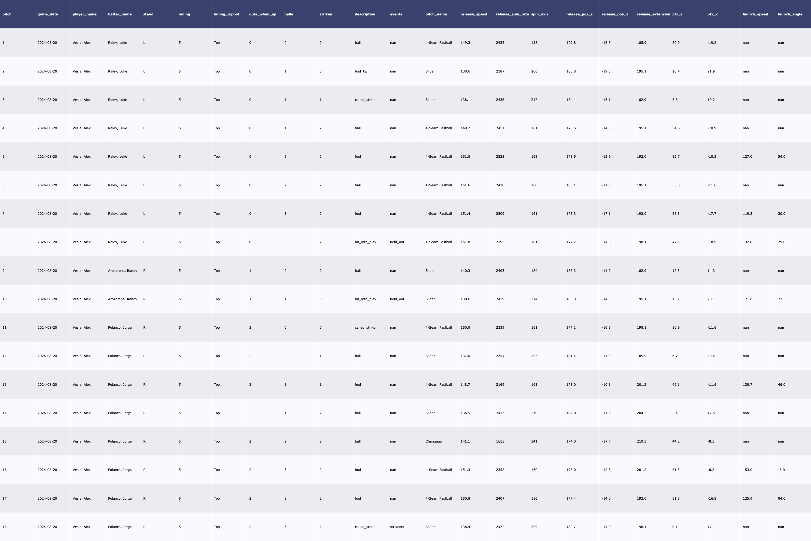This screenshot has height=541, width=811.
Task: Click the release_spin_rate column header
Action: pos(512,14)
